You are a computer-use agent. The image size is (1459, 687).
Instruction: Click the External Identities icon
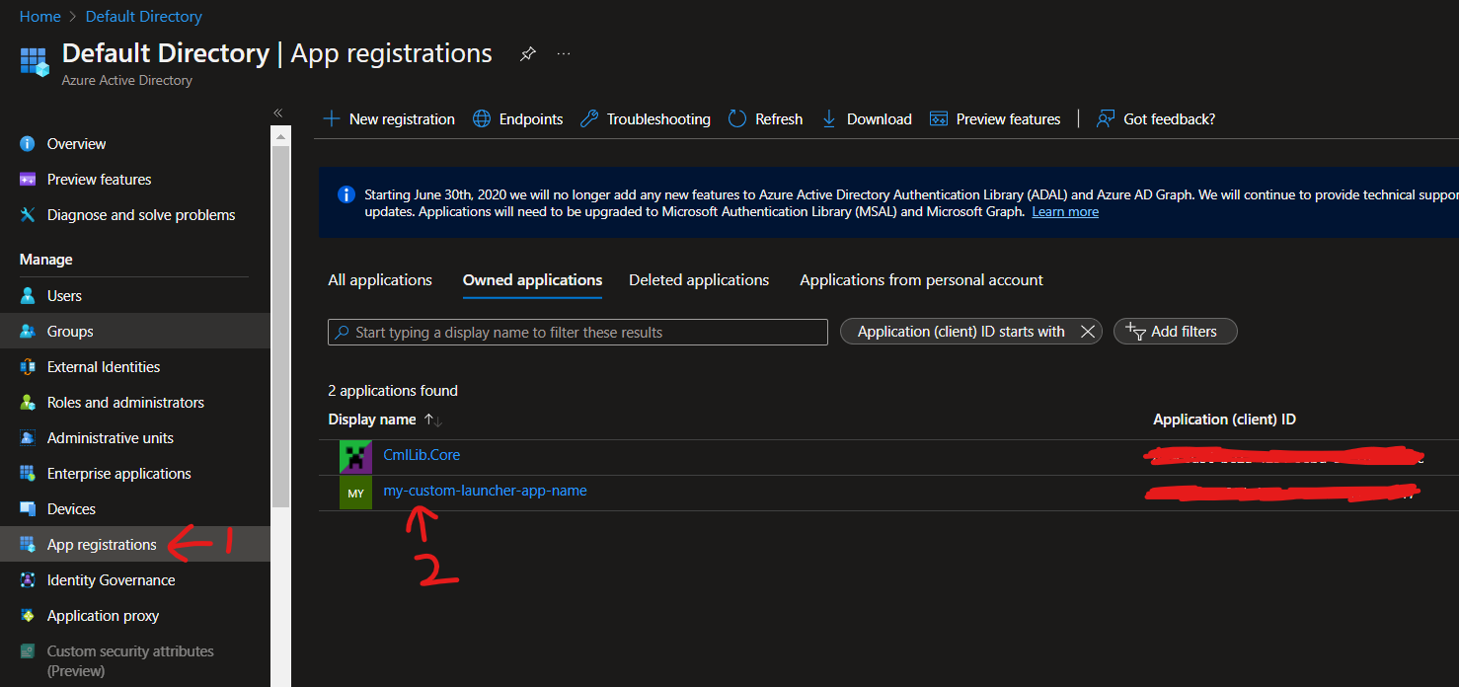click(x=28, y=367)
